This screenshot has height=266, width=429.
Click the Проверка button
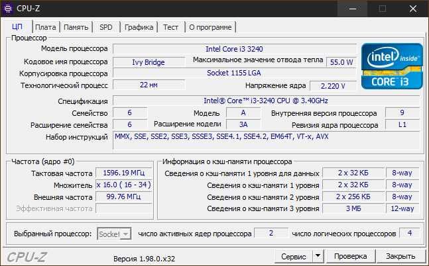(351, 256)
